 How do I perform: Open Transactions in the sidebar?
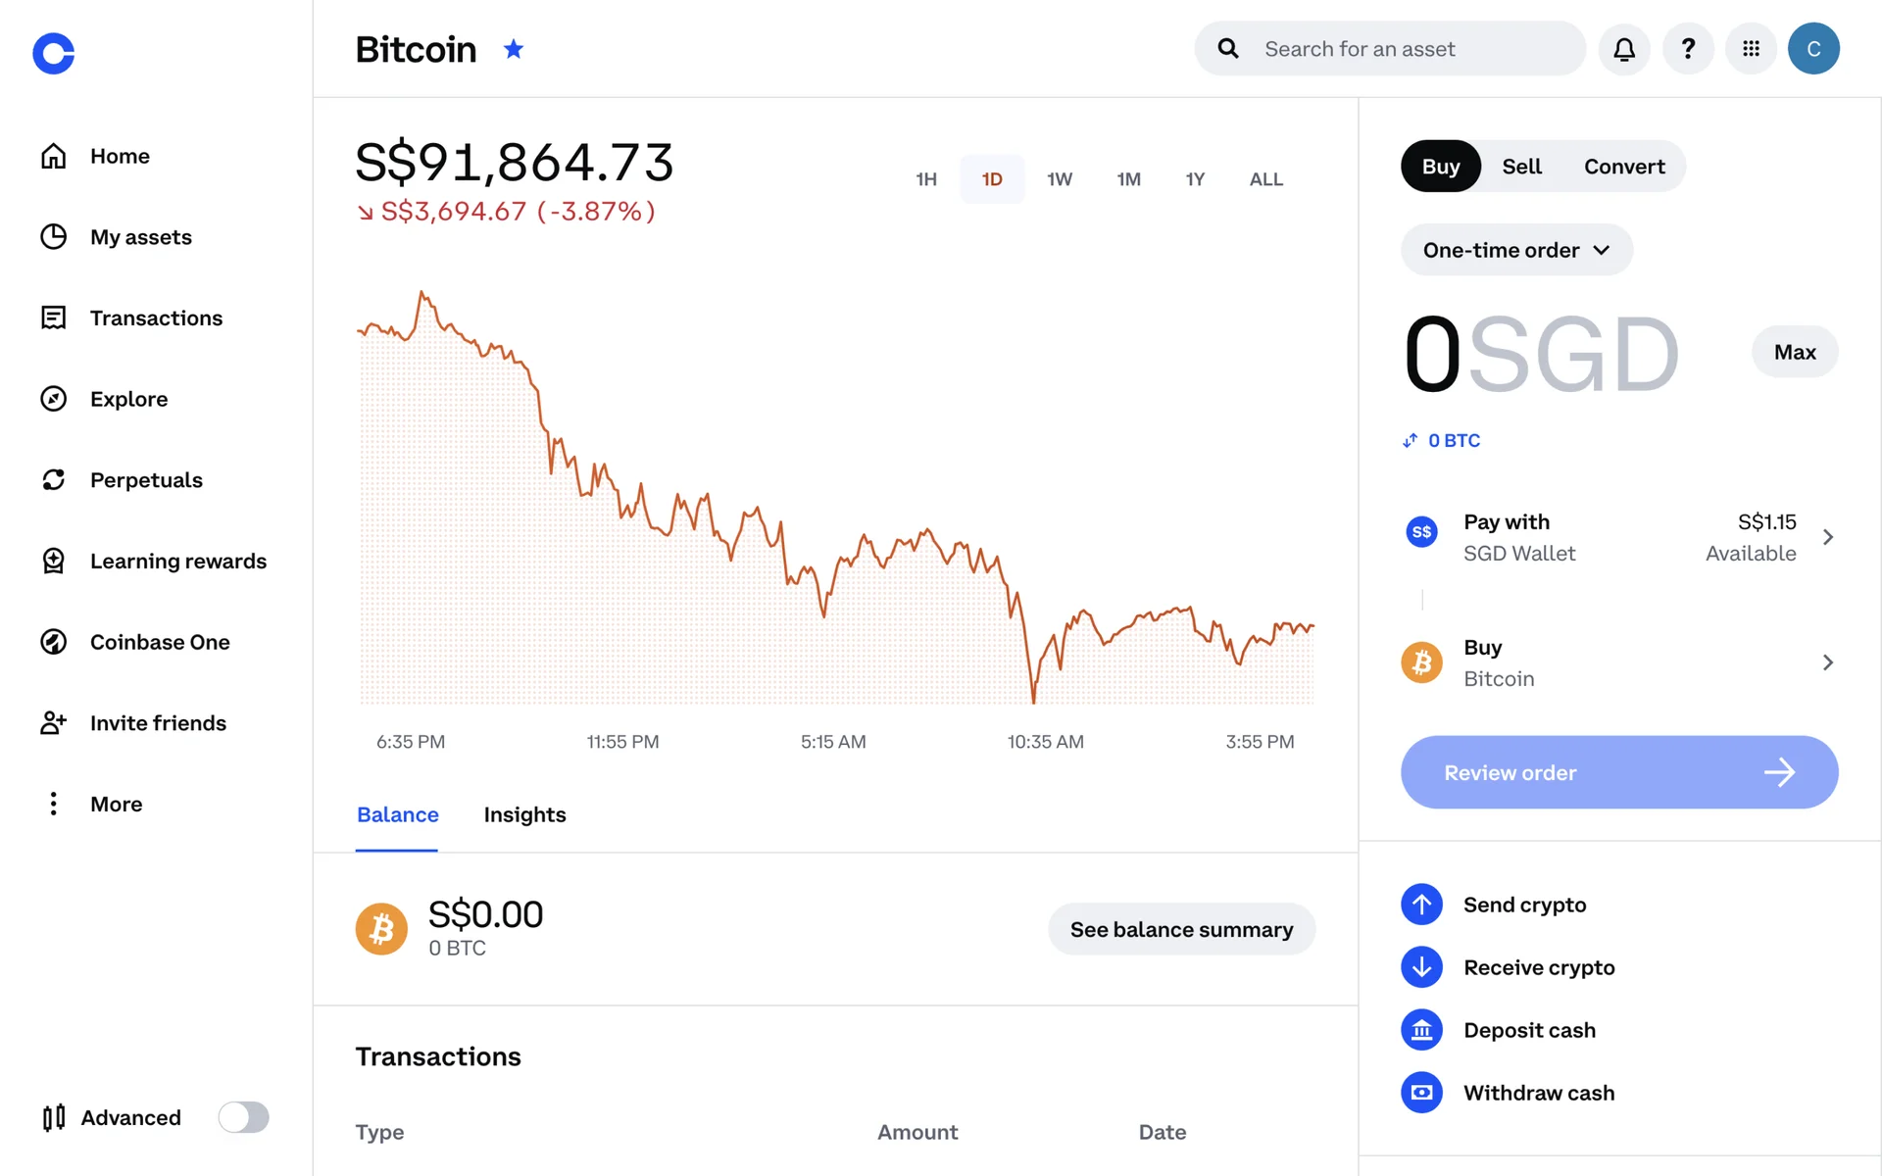pos(156,318)
